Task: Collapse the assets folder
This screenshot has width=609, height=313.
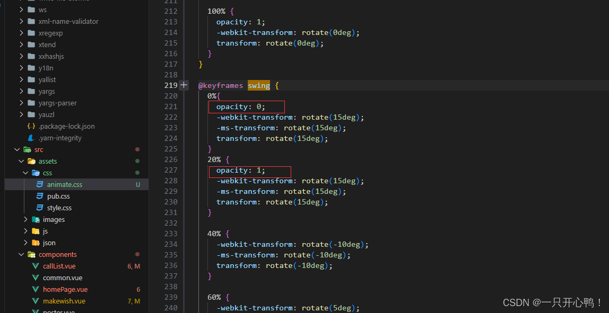Action: [x=21, y=161]
